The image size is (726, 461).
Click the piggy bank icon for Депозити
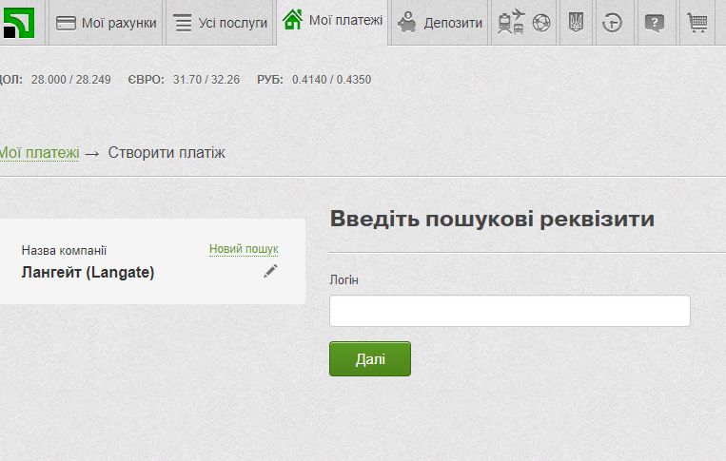pos(408,23)
